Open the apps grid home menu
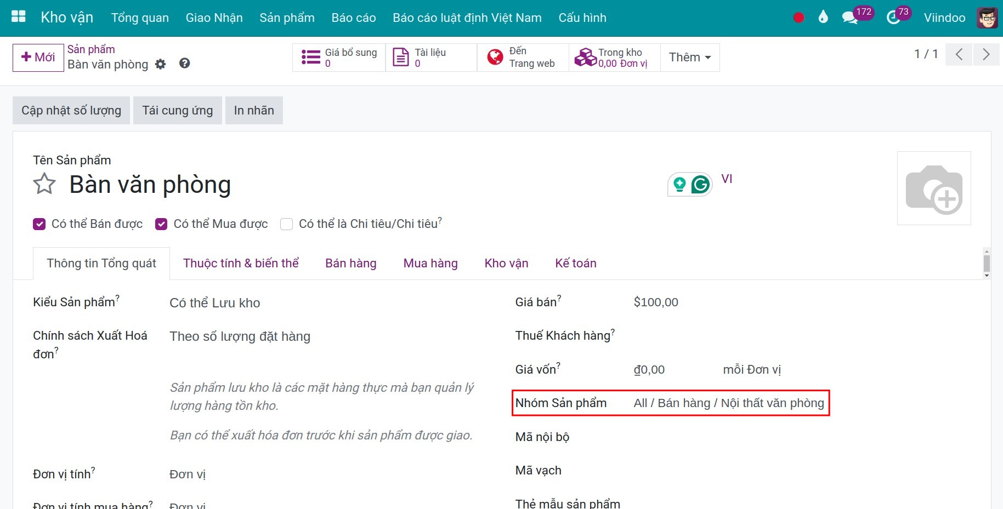This screenshot has width=1003, height=509. 19,16
